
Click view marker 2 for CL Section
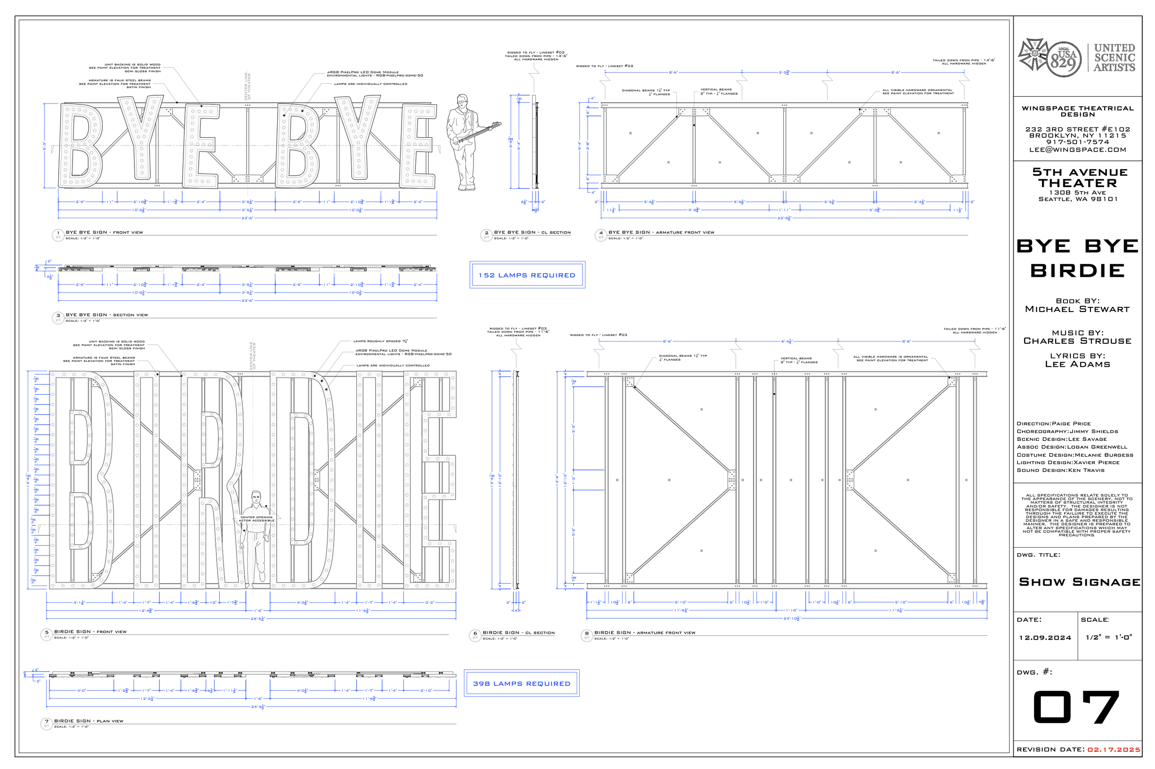pyautogui.click(x=486, y=235)
